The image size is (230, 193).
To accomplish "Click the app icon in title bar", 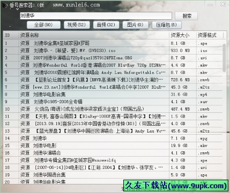I will (5, 5).
